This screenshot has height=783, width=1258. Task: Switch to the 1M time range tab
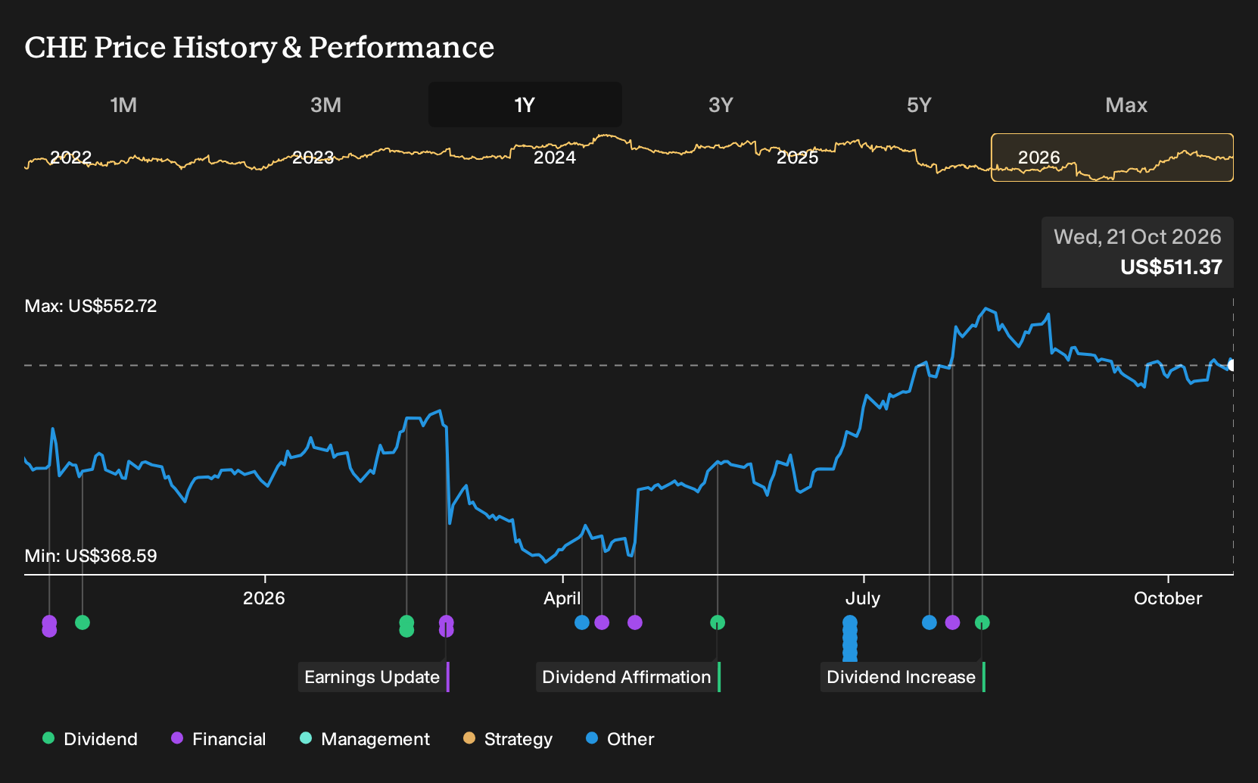click(x=123, y=105)
